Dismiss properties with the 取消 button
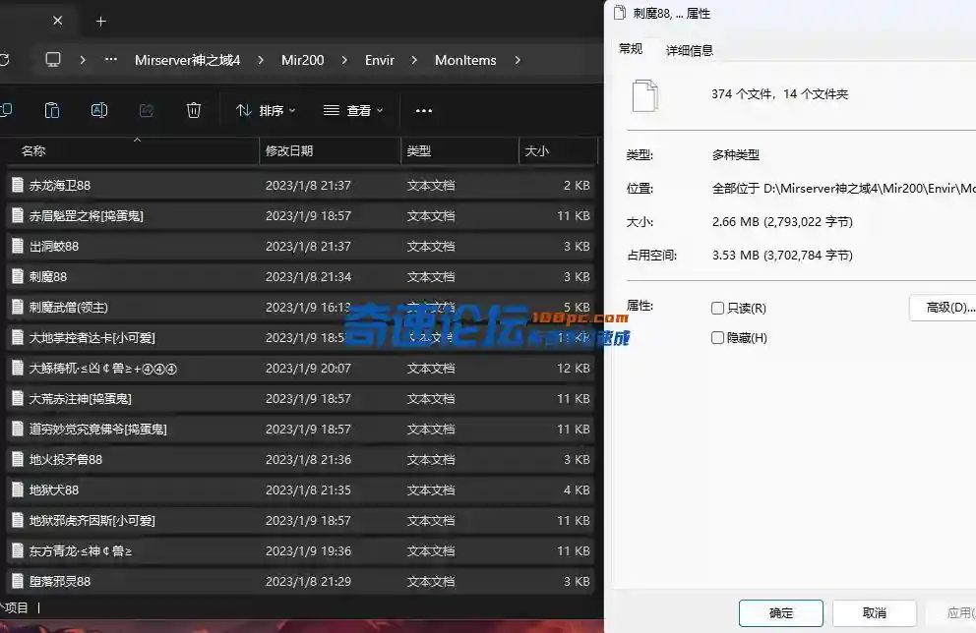 [875, 613]
